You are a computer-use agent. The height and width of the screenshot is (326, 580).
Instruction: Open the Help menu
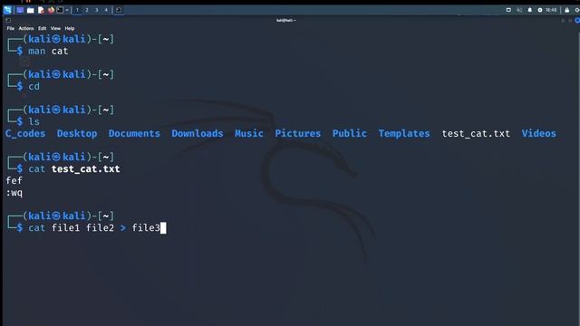[70, 28]
